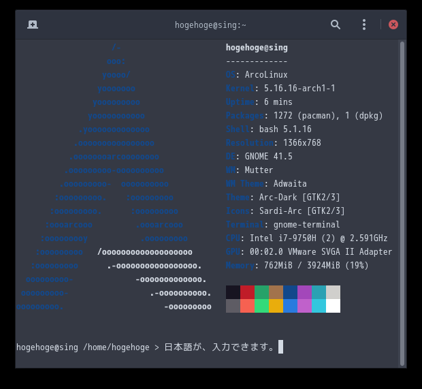Click the Terminal: gnome-terminal line
This screenshot has height=389, width=422.
click(x=283, y=225)
